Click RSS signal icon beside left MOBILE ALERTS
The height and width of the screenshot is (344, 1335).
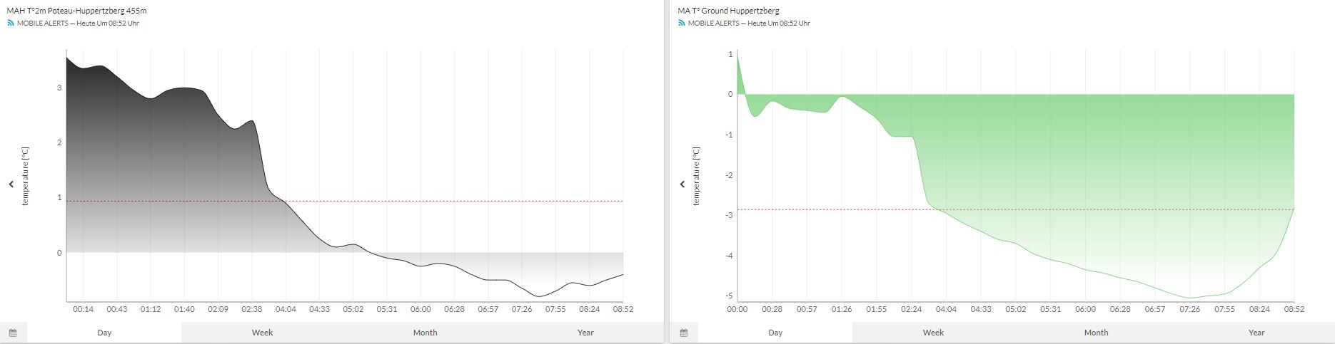[11, 24]
